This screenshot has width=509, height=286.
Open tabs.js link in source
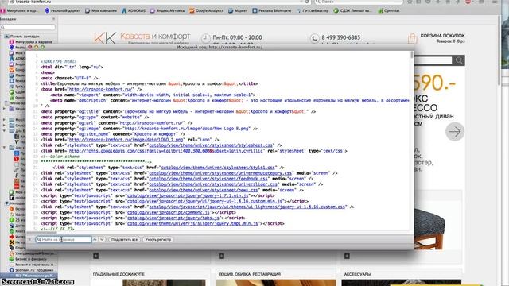(173, 218)
